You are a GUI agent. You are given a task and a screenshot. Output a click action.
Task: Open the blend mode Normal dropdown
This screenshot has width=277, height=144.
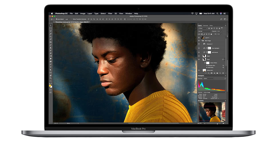tap(204, 31)
